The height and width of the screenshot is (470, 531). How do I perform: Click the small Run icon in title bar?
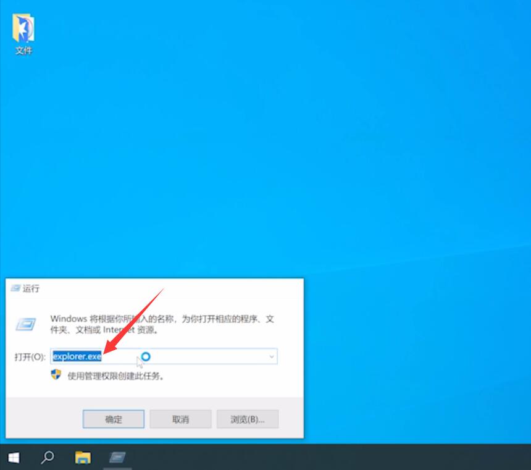(15, 288)
